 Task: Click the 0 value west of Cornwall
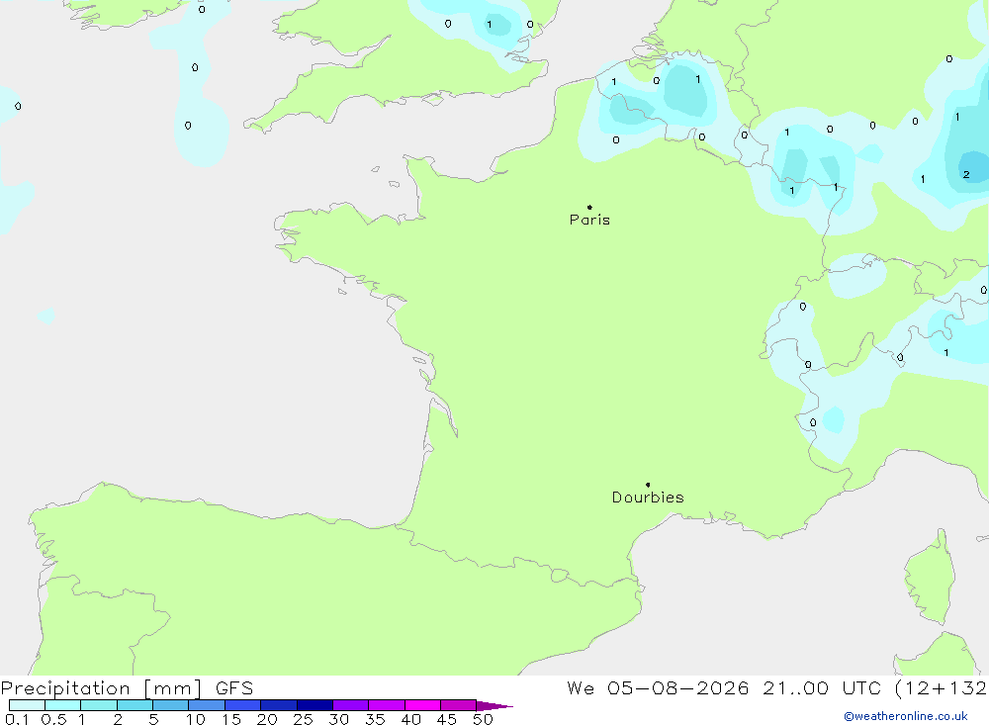(x=188, y=126)
